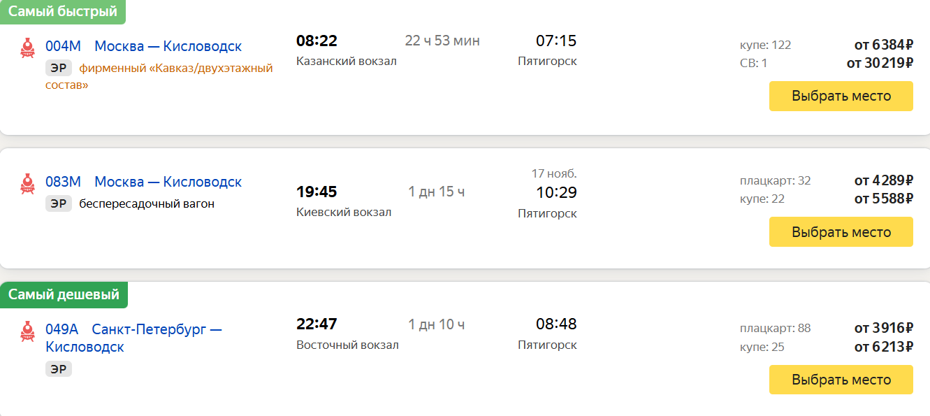Click фирменный «Кавказ/двухэтажный состав» text

[x=159, y=76]
